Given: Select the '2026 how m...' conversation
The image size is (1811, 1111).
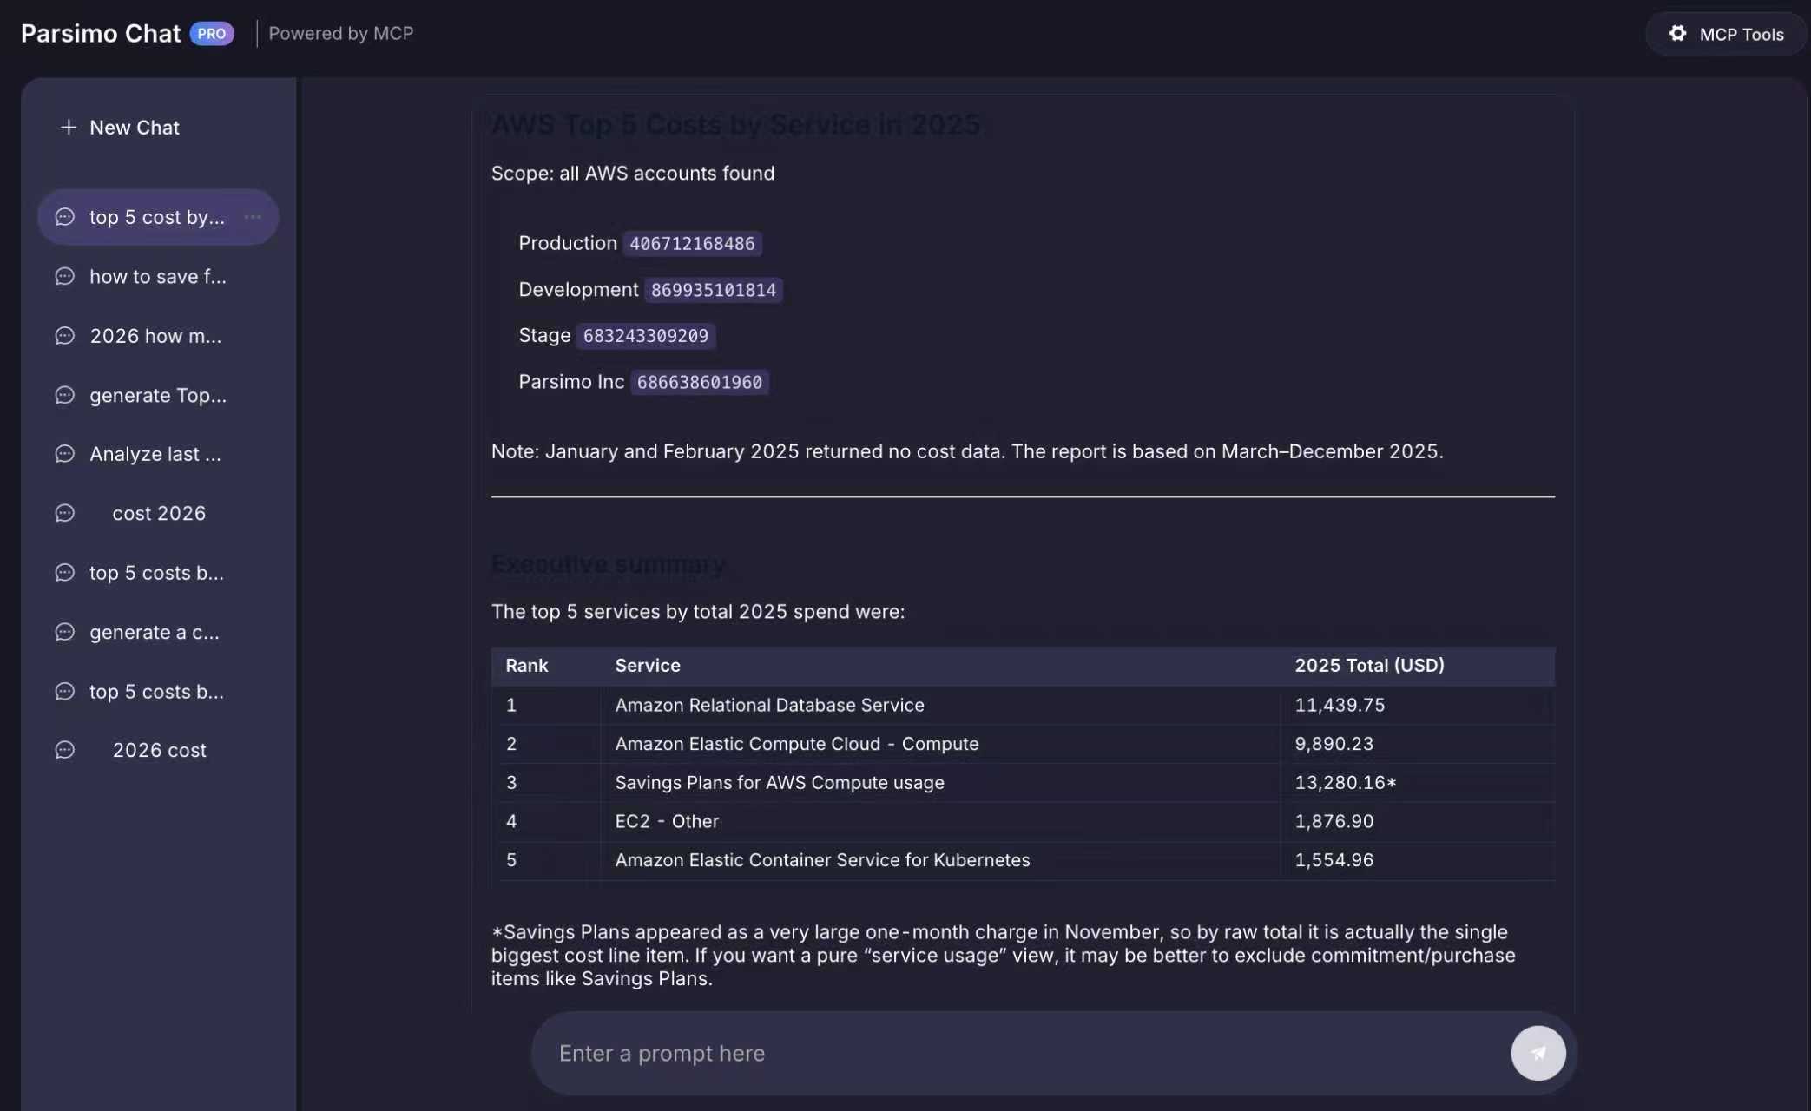Looking at the screenshot, I should 156,336.
